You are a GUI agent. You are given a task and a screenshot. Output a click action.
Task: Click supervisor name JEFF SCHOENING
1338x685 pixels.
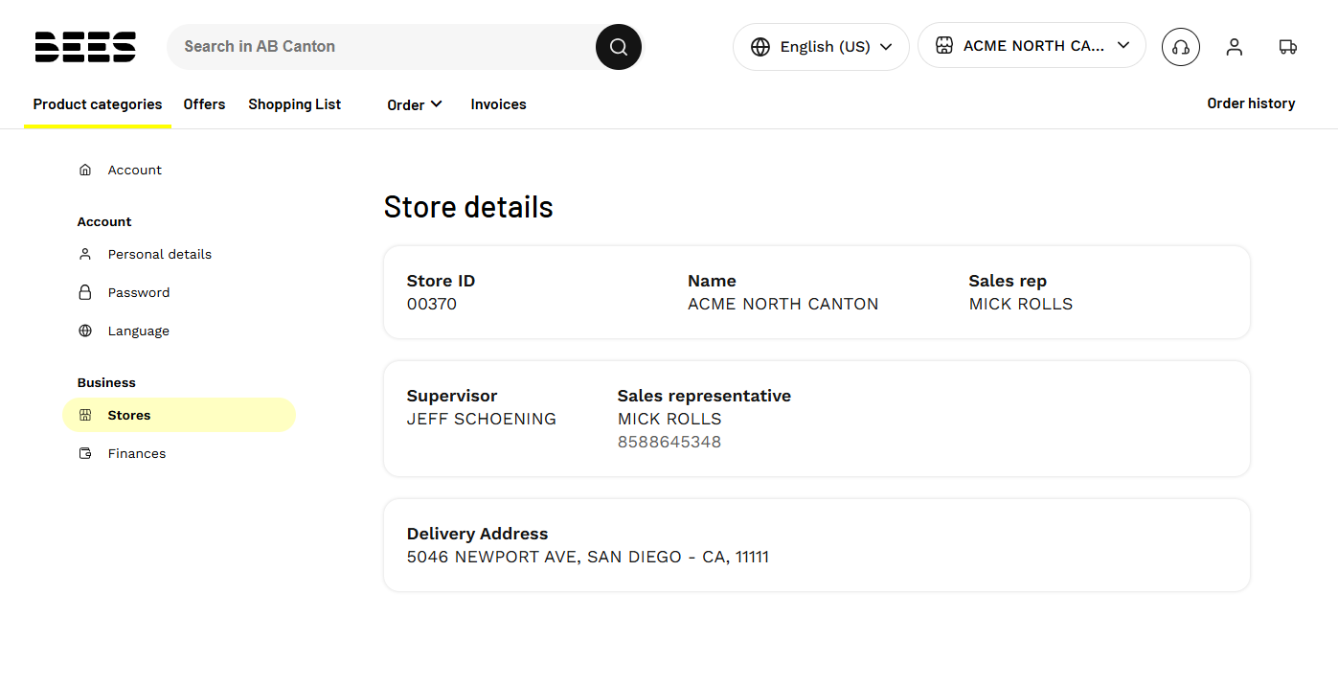coord(482,419)
